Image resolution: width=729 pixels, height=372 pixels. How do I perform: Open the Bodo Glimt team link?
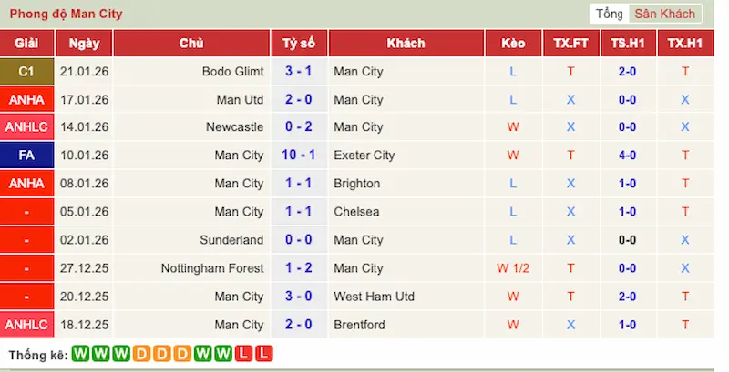pos(233,71)
